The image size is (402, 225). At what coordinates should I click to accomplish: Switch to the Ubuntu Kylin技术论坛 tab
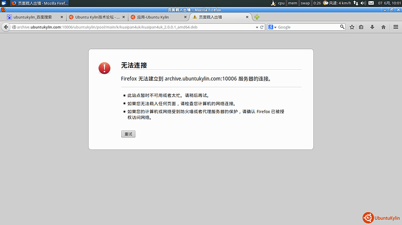tap(97, 17)
